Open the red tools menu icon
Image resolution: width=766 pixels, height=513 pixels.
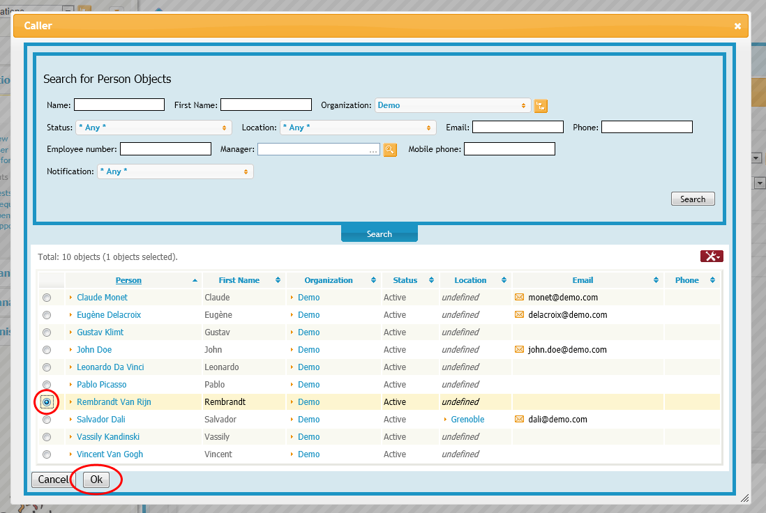coord(712,256)
